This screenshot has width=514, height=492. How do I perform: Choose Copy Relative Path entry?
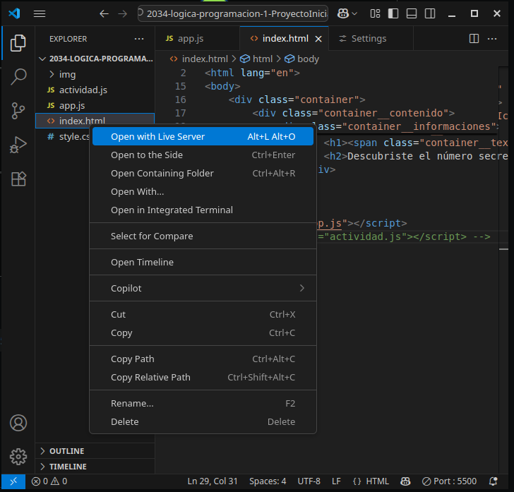(x=203, y=377)
